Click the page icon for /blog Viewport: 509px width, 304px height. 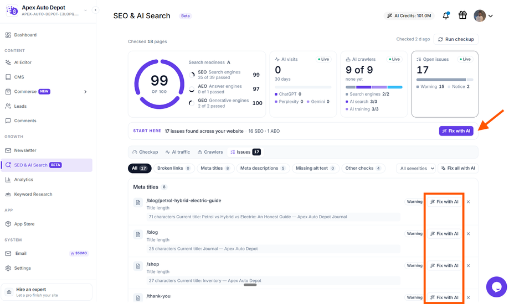(138, 234)
